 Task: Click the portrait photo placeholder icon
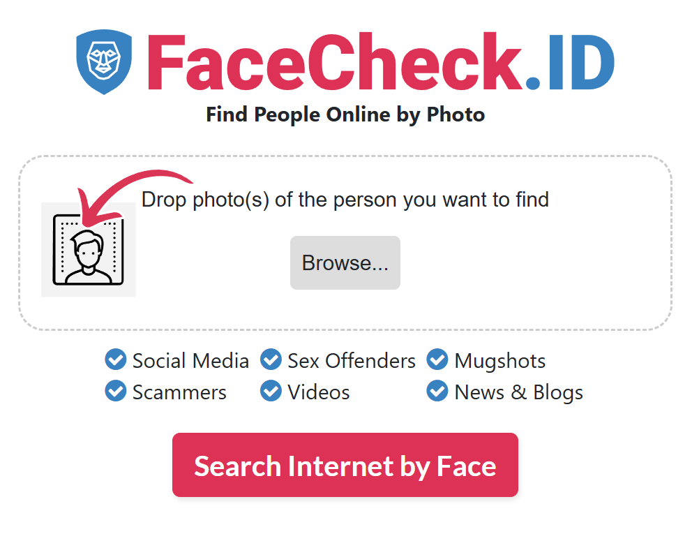[89, 250]
